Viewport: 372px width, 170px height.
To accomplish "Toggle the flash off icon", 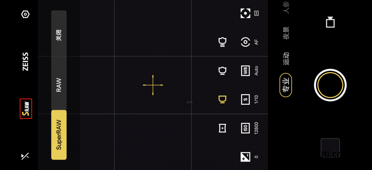I will (25, 156).
